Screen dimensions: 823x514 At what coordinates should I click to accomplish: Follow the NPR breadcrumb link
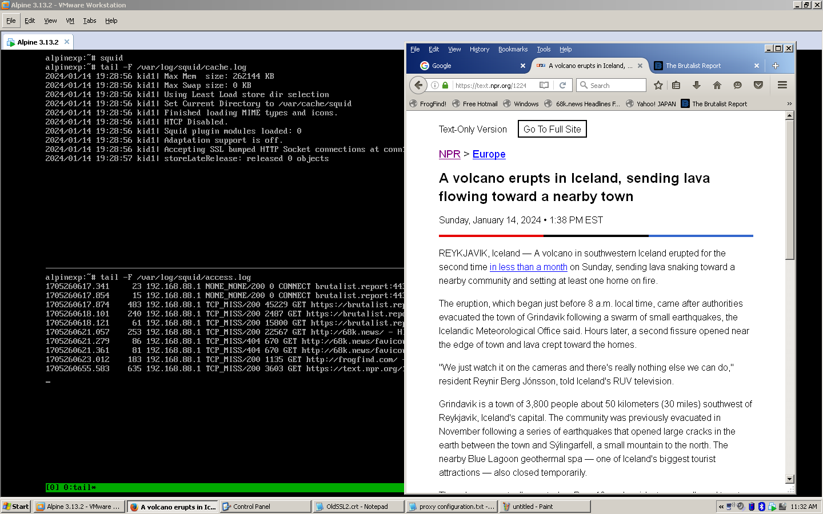pos(450,154)
